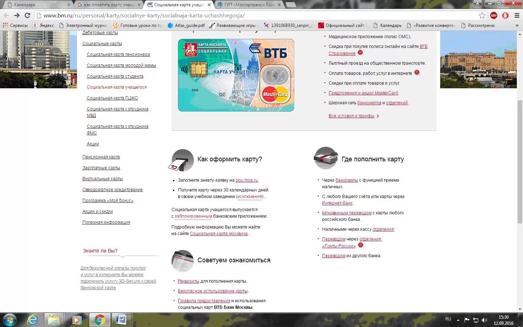523x327 pixels.
Task: Open Полезная информация sidebar link
Action: pyautogui.click(x=106, y=222)
